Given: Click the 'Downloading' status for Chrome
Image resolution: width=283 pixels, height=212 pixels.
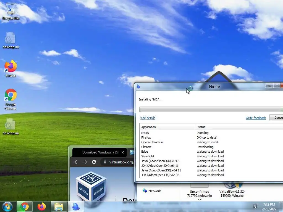Looking at the screenshot, I should pyautogui.click(x=205, y=147).
